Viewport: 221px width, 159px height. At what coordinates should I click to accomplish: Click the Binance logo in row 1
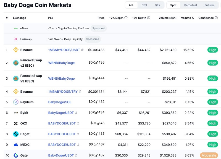point(16,50)
